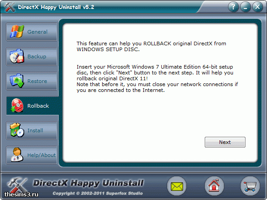Screen dimensions: 267x200
Task: Click the hammer and wrench title bar icon
Action: pos(9,7)
